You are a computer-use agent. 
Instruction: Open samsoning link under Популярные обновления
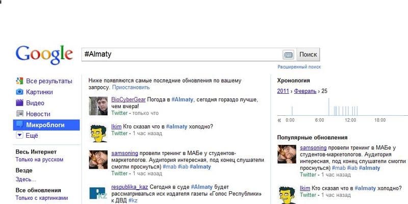pos(313,148)
